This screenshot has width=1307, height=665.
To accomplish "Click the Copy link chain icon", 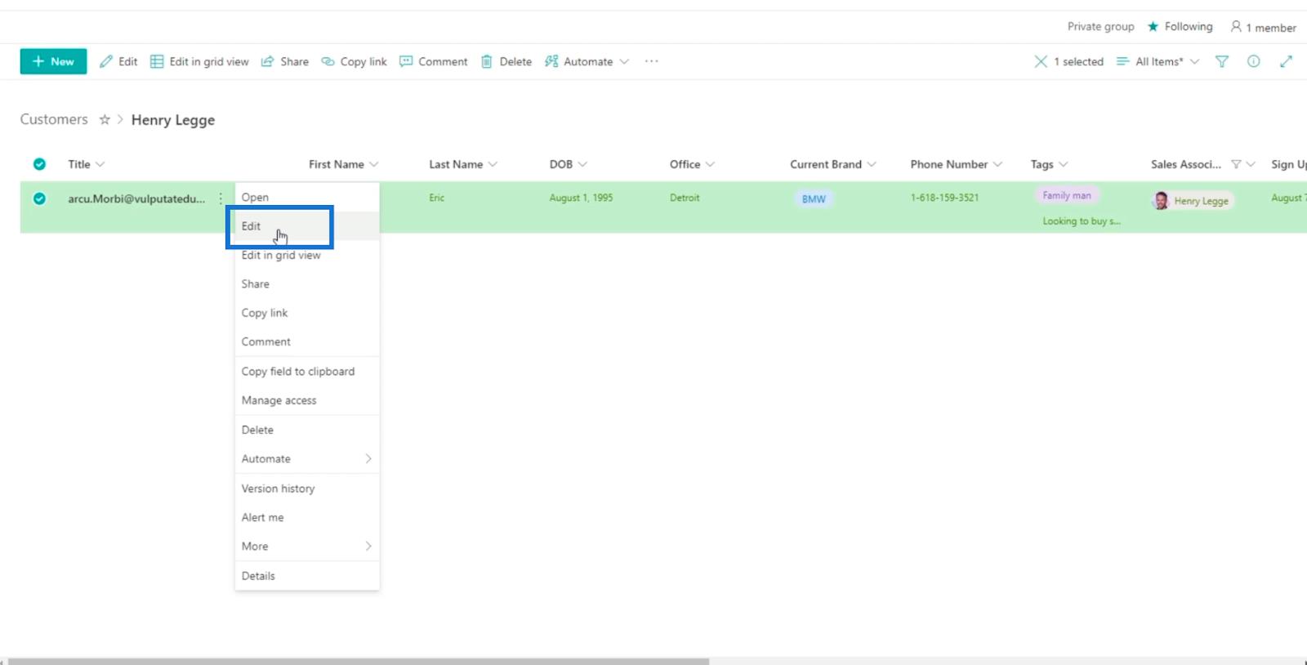I will pos(328,61).
